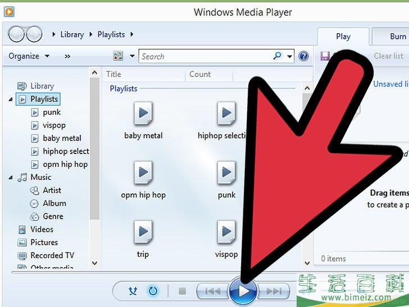Click Clear list in the list pane
The width and height of the screenshot is (409, 307).
click(x=388, y=56)
